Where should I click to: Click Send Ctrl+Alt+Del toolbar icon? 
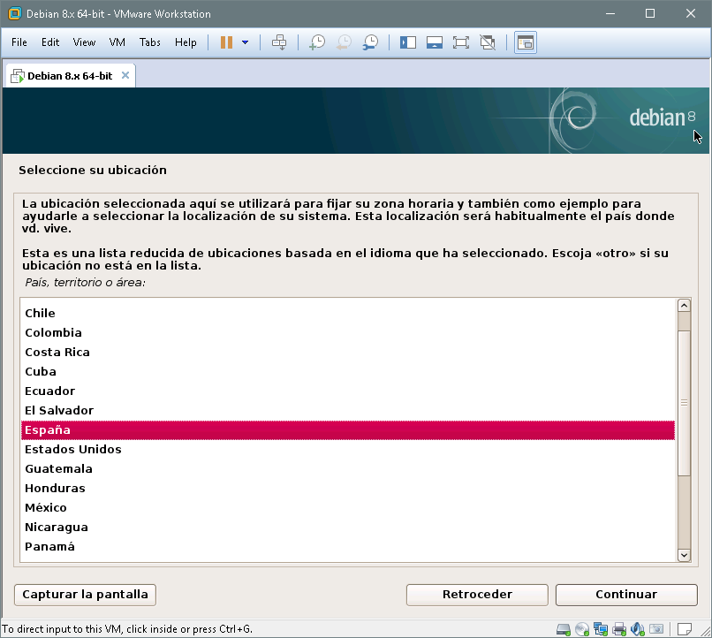(279, 42)
